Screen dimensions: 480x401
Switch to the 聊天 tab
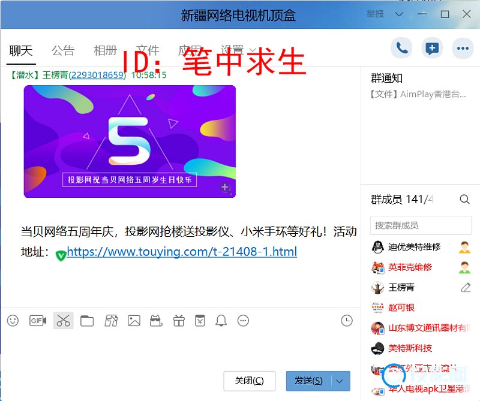pyautogui.click(x=21, y=51)
